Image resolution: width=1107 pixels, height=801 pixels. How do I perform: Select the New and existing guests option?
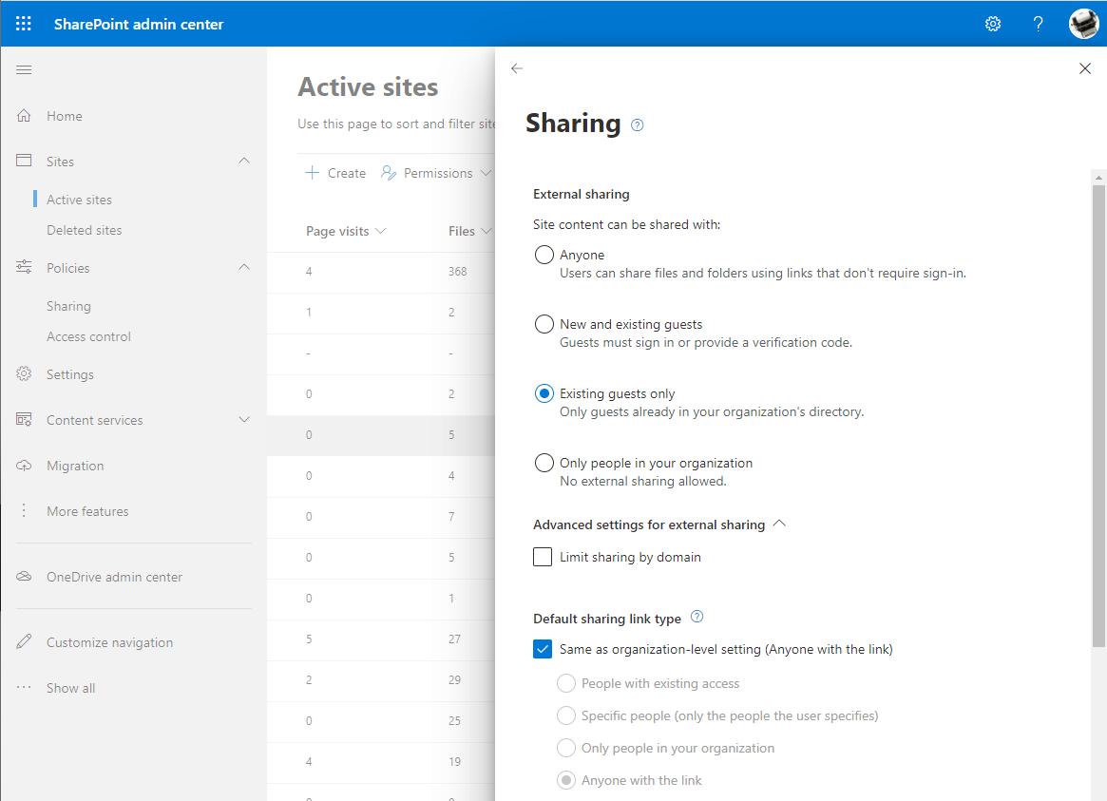[544, 324]
